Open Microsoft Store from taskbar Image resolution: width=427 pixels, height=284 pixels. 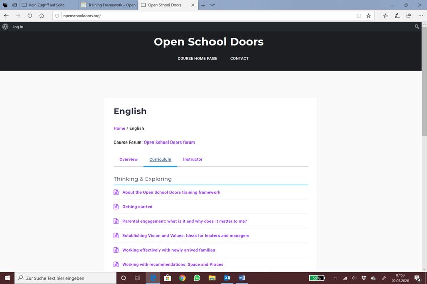click(167, 278)
